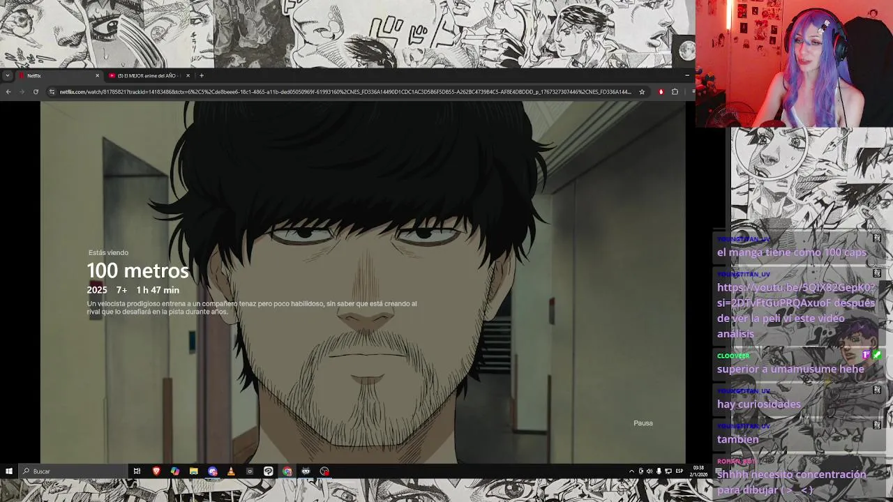Click the film synopsis text

(252, 307)
